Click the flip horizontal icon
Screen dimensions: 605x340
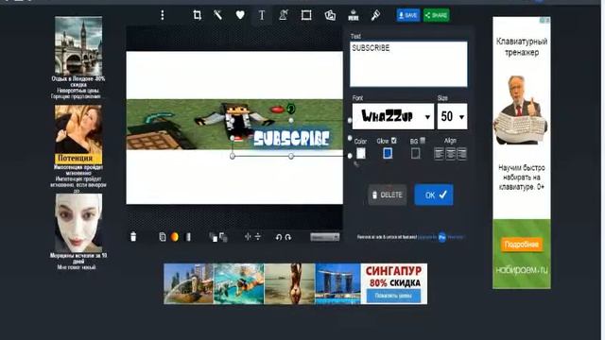coord(248,237)
